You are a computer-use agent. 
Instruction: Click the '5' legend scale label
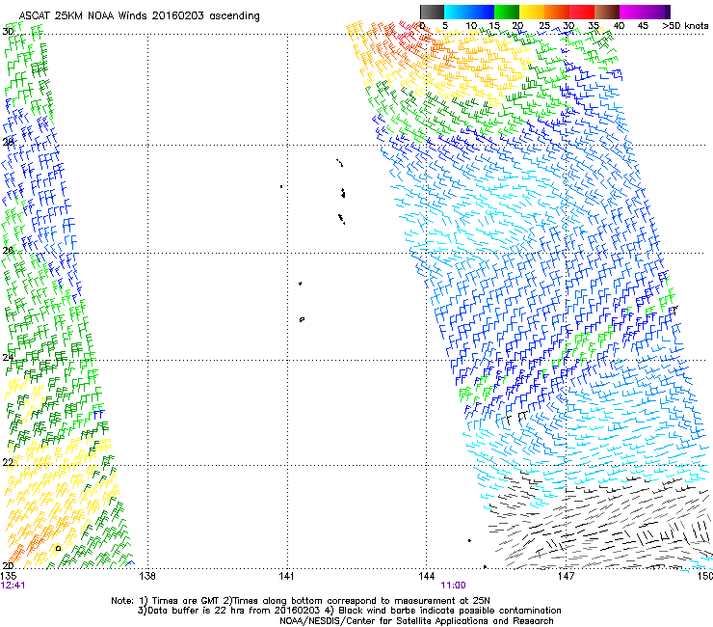click(445, 26)
